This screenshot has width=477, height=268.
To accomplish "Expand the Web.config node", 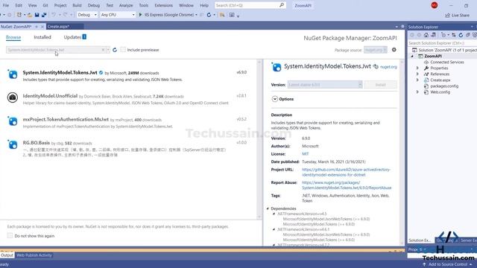I will (x=417, y=92).
